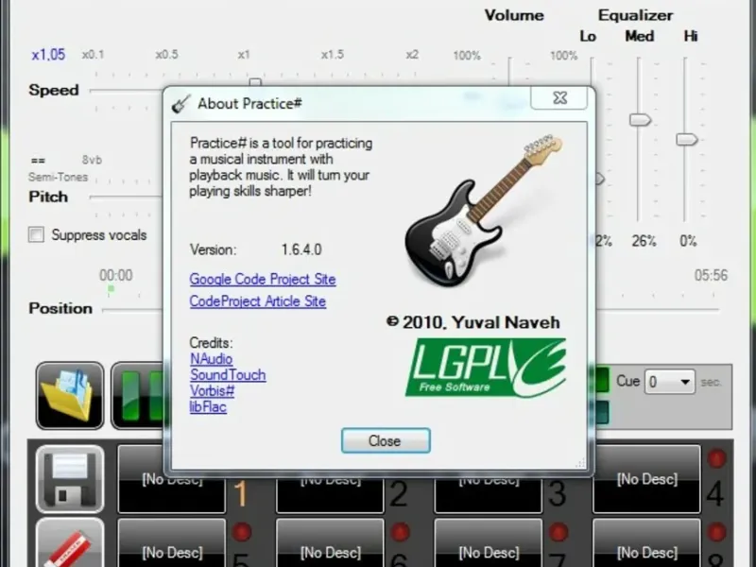This screenshot has width=756, height=567.
Task: Open the NAudio credits link
Action: (211, 359)
